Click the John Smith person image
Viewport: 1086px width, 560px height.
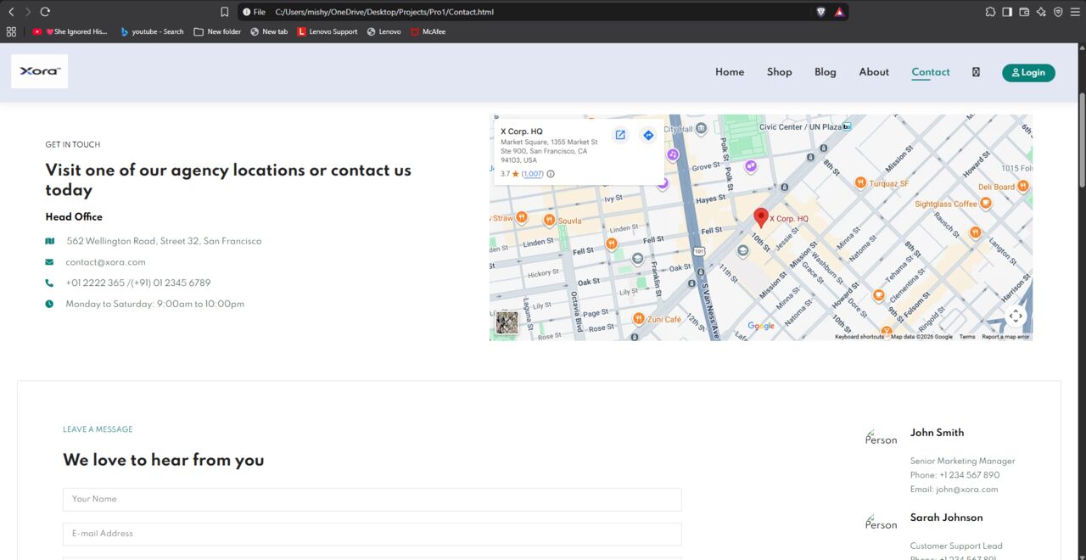[x=881, y=437]
